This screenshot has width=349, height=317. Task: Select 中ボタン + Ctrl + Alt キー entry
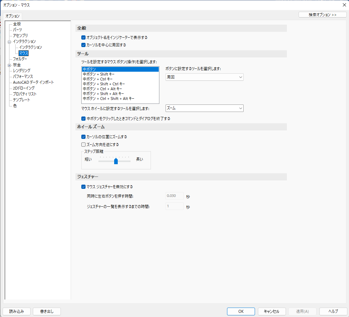point(102,89)
